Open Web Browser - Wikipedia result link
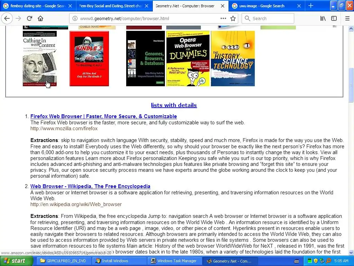 (x=90, y=186)
